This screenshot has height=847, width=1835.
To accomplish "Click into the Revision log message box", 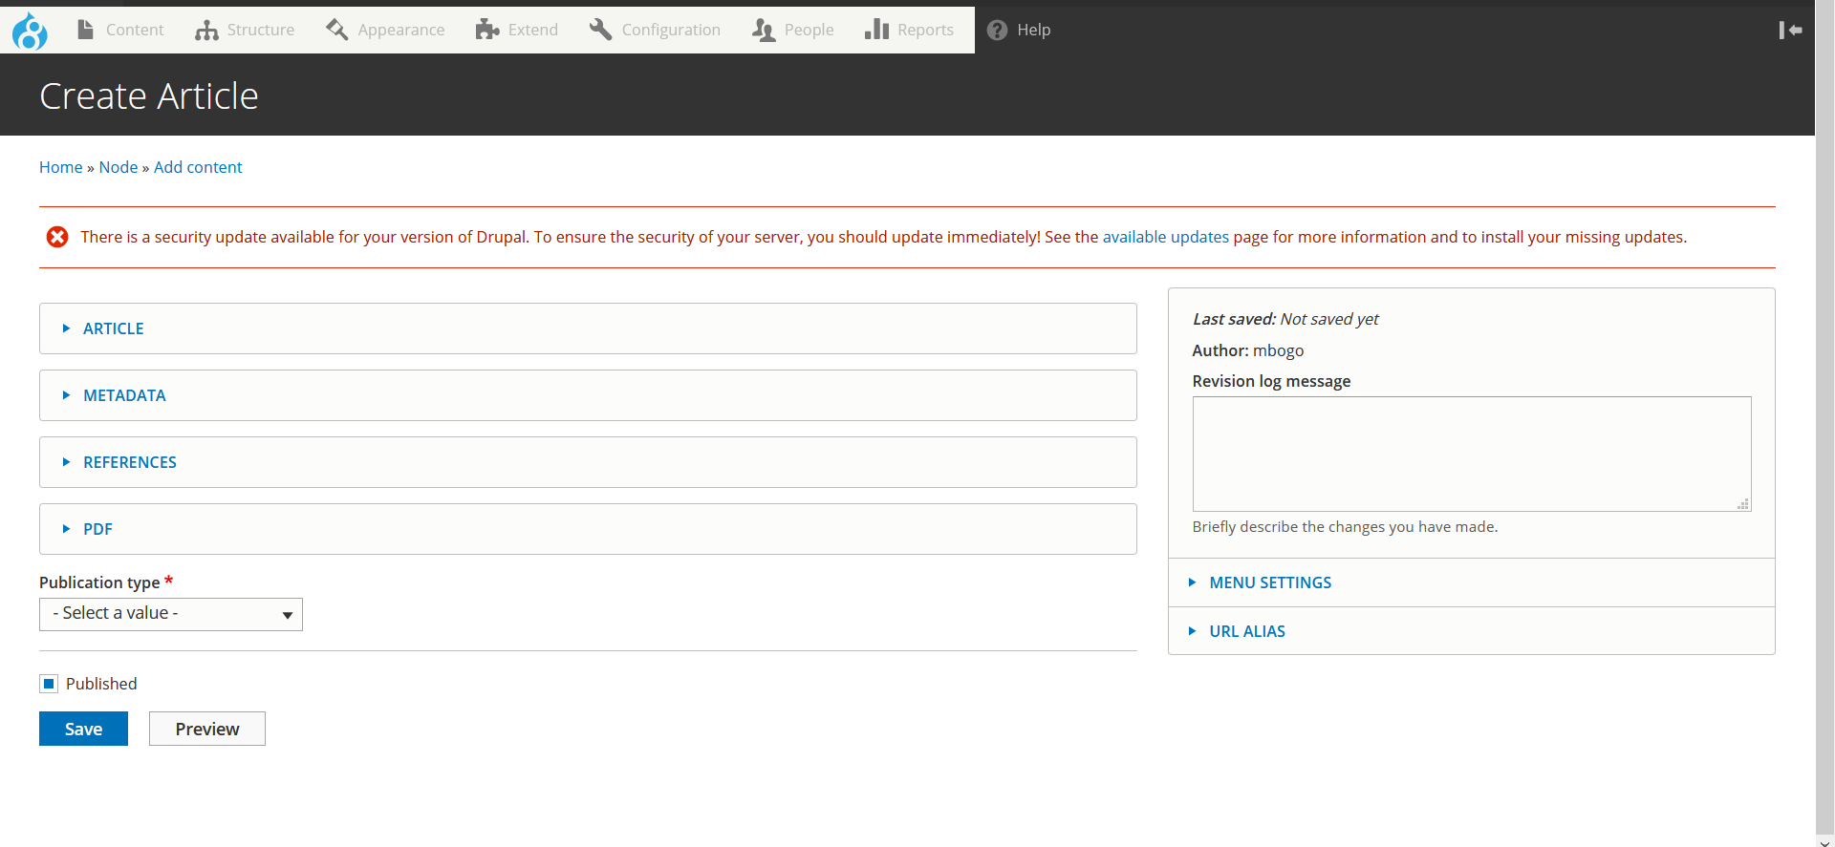I will [1471, 454].
